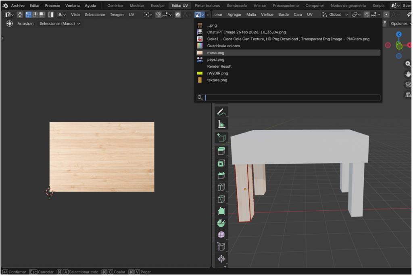The width and height of the screenshot is (413, 276).
Task: Toggle UV face select mode
Action: click(42, 15)
